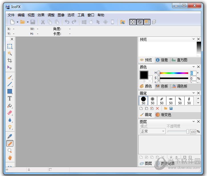Toggle the layers stack toolbar button
207x176 pixels.
(154, 22)
